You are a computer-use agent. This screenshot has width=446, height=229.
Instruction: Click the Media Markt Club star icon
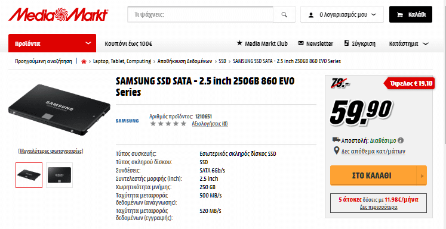(x=239, y=43)
